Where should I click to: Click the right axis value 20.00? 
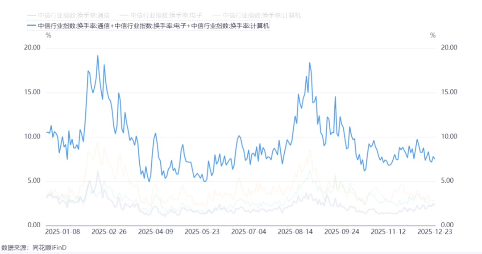449,48
